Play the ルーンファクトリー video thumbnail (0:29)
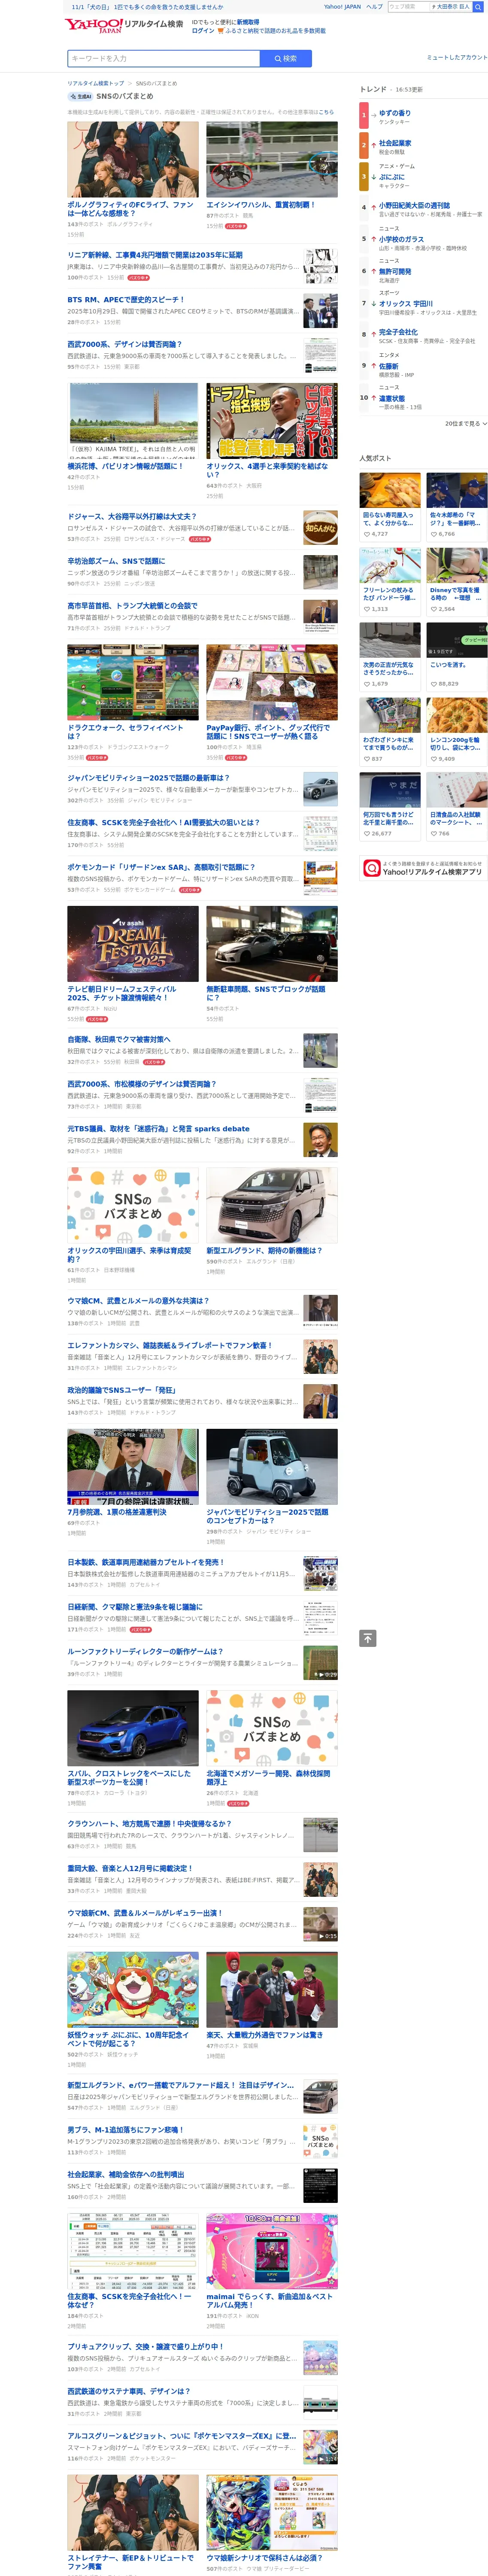Image resolution: width=488 pixels, height=2576 pixels. point(321,1663)
